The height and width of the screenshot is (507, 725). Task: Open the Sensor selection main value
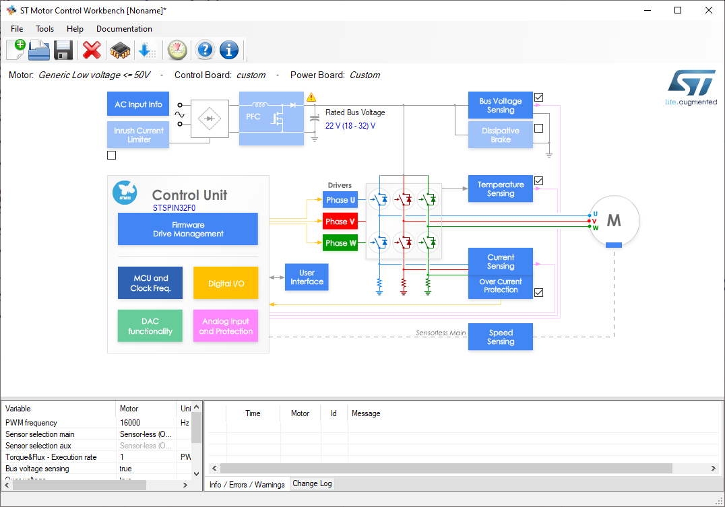[x=146, y=434]
